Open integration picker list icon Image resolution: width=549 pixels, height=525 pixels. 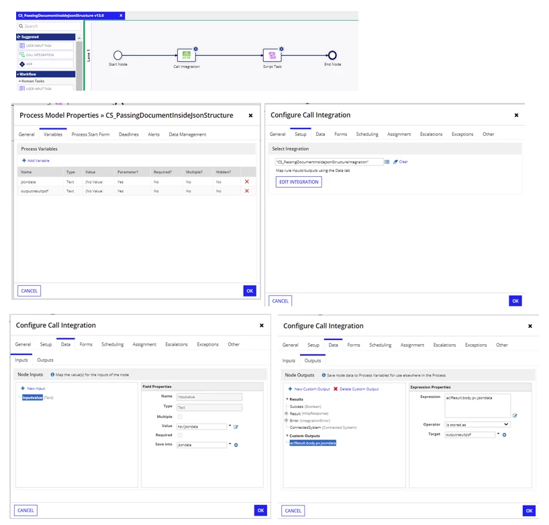387,162
